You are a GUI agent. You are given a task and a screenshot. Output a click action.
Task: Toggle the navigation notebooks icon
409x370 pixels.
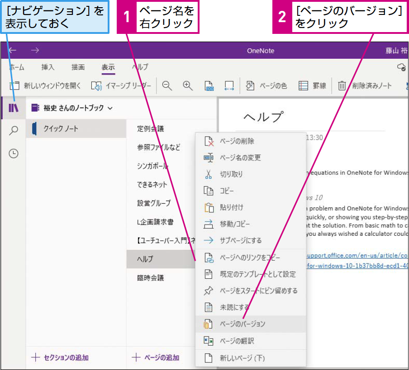click(x=14, y=108)
